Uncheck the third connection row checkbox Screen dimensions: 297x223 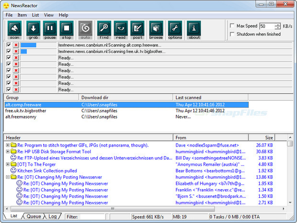pos(9,58)
